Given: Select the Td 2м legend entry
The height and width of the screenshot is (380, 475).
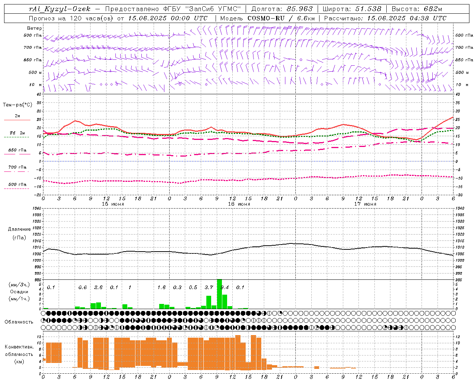Looking at the screenshot, I should tap(17, 133).
